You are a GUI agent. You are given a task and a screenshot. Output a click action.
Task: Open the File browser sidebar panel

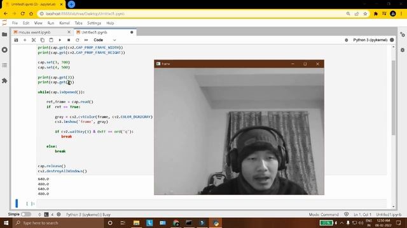(4, 34)
